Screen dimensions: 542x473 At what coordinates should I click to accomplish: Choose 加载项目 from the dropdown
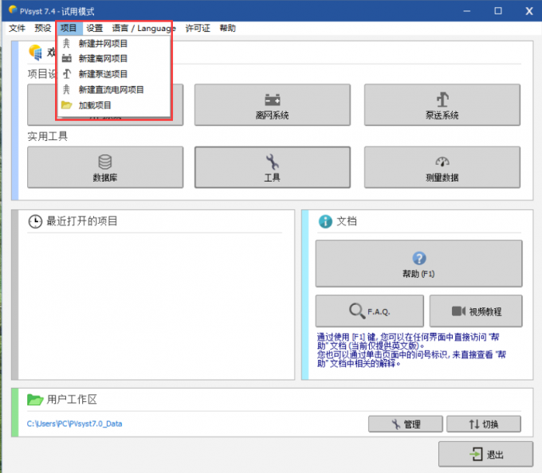[114, 105]
